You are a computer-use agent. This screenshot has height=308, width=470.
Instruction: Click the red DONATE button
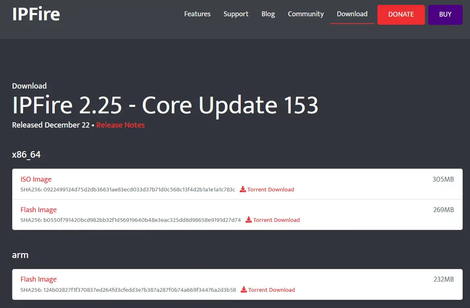point(401,15)
